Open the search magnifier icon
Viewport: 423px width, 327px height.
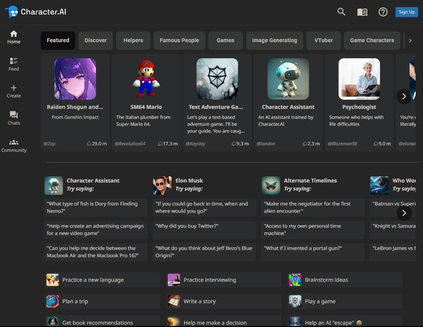click(341, 12)
